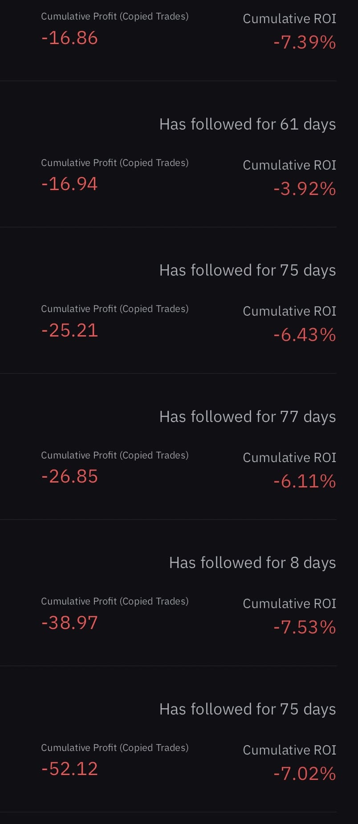The height and width of the screenshot is (824, 358).
Task: Tap the -38.97 cumulative profit value
Action: pyautogui.click(x=69, y=623)
